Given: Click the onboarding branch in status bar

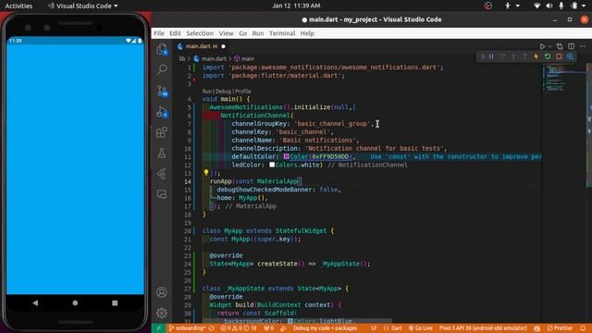Looking at the screenshot, I should (187, 328).
